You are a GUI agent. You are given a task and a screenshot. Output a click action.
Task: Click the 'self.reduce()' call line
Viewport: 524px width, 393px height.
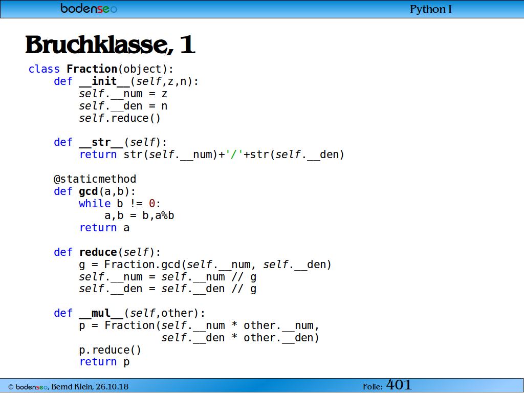point(120,118)
